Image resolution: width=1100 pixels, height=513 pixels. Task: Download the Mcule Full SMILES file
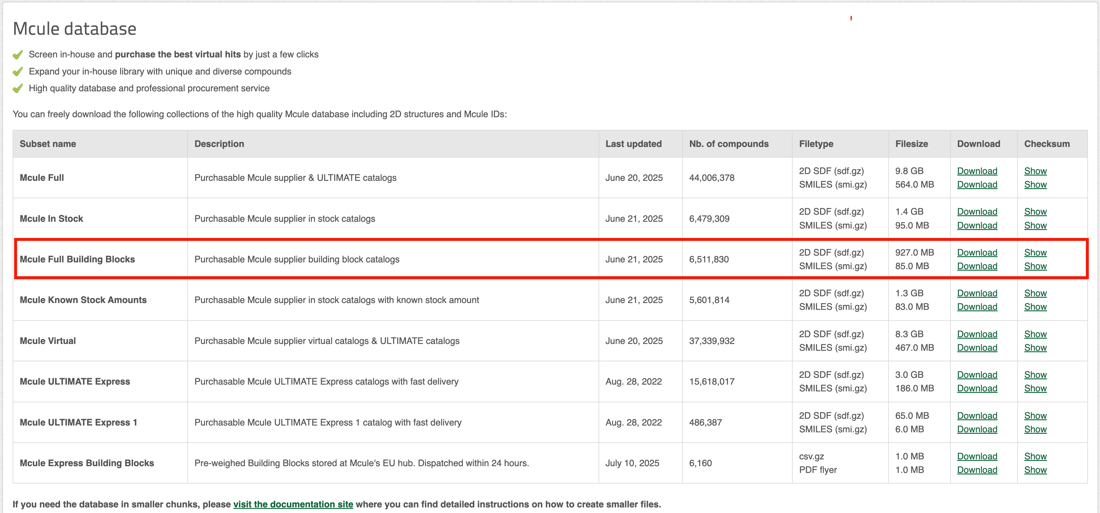(x=977, y=185)
